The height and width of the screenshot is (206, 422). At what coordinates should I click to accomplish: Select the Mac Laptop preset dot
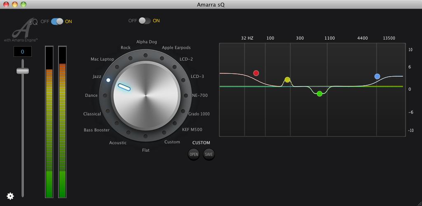[117, 67]
